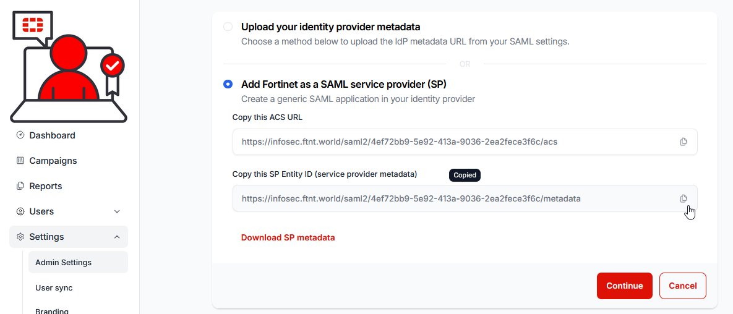Select Upload your identity provider metadata option
The height and width of the screenshot is (314, 733).
pyautogui.click(x=228, y=27)
